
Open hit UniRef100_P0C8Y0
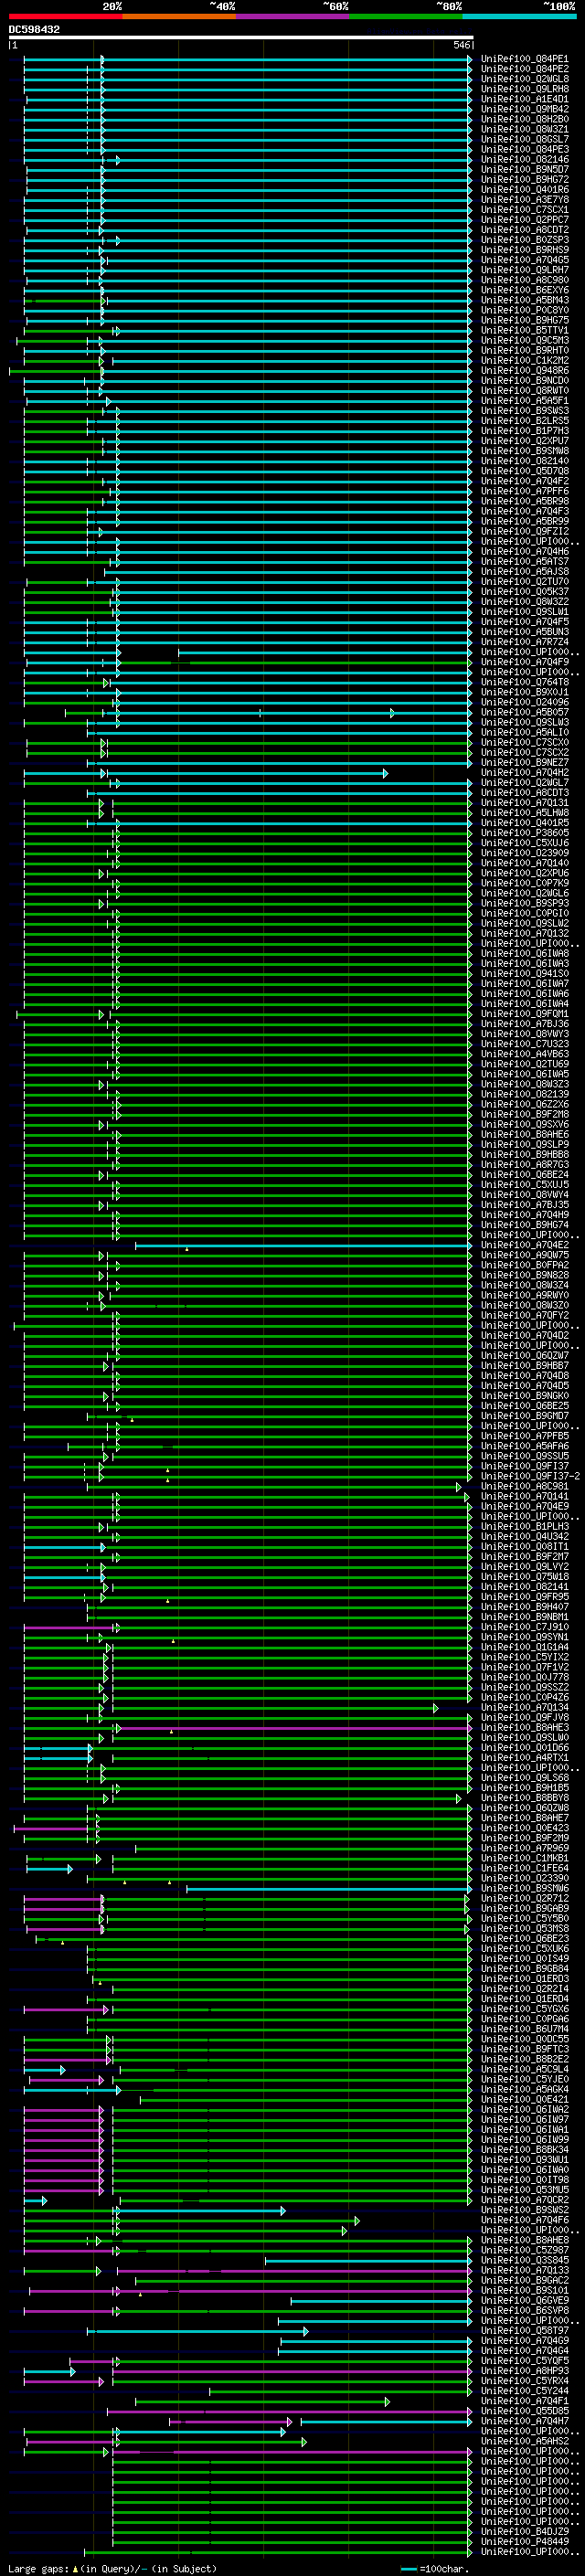525,310
